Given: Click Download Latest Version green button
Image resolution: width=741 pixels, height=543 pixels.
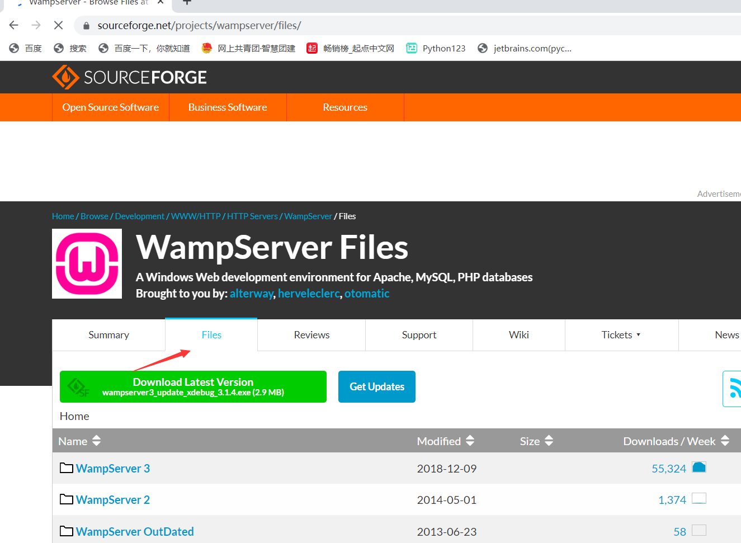Looking at the screenshot, I should click(x=193, y=386).
